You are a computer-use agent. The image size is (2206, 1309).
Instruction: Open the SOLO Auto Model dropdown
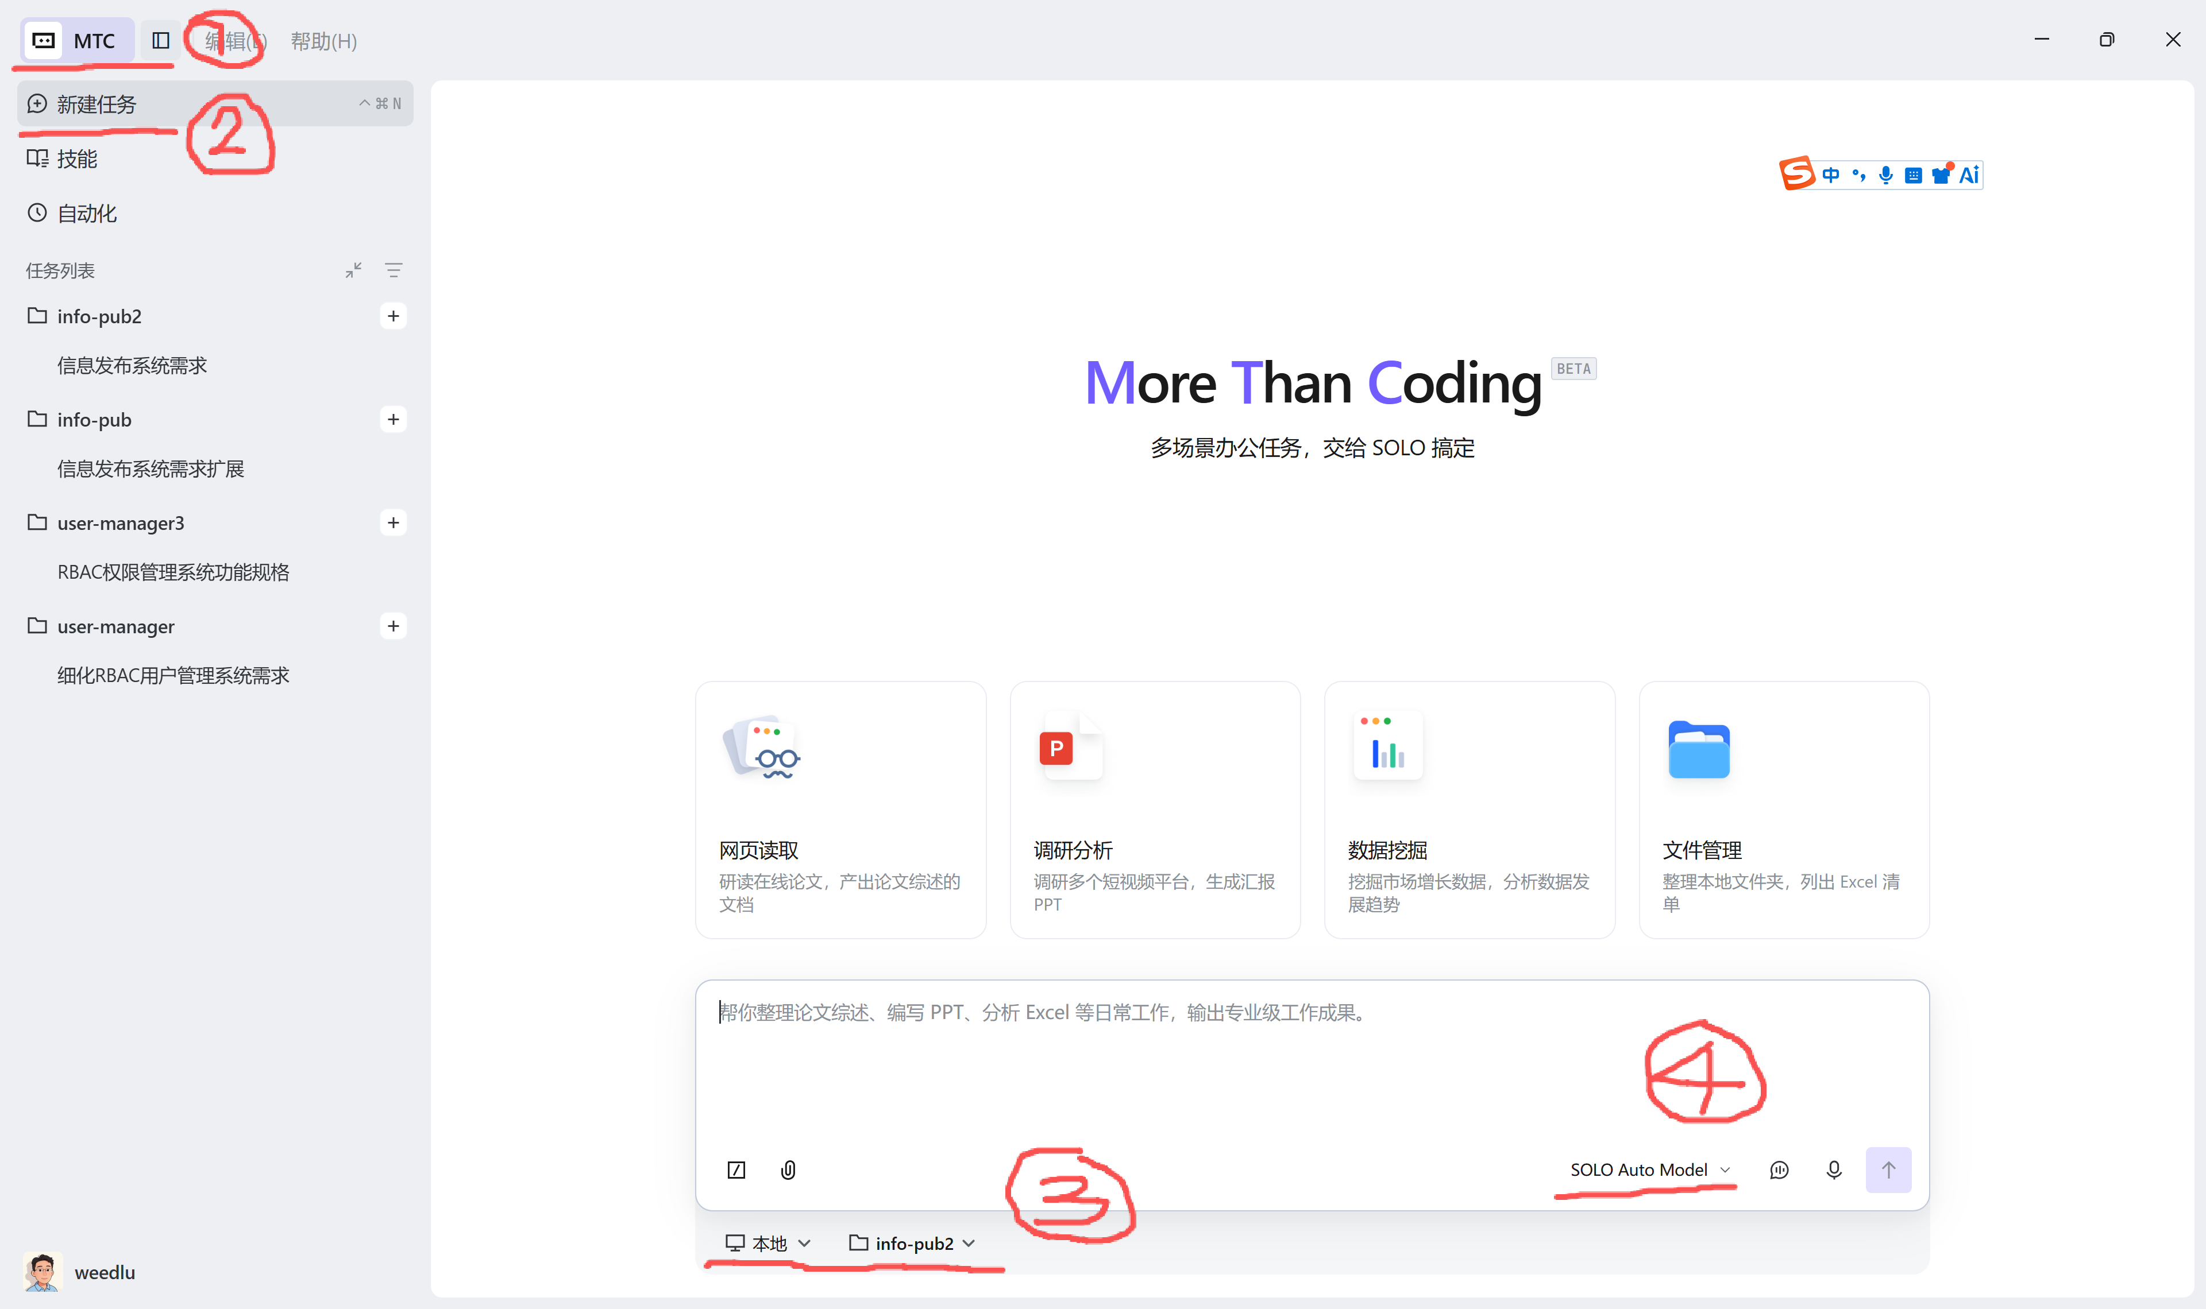pyautogui.click(x=1649, y=1169)
